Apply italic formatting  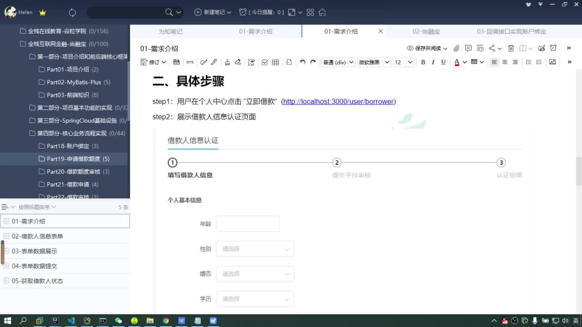click(x=433, y=62)
